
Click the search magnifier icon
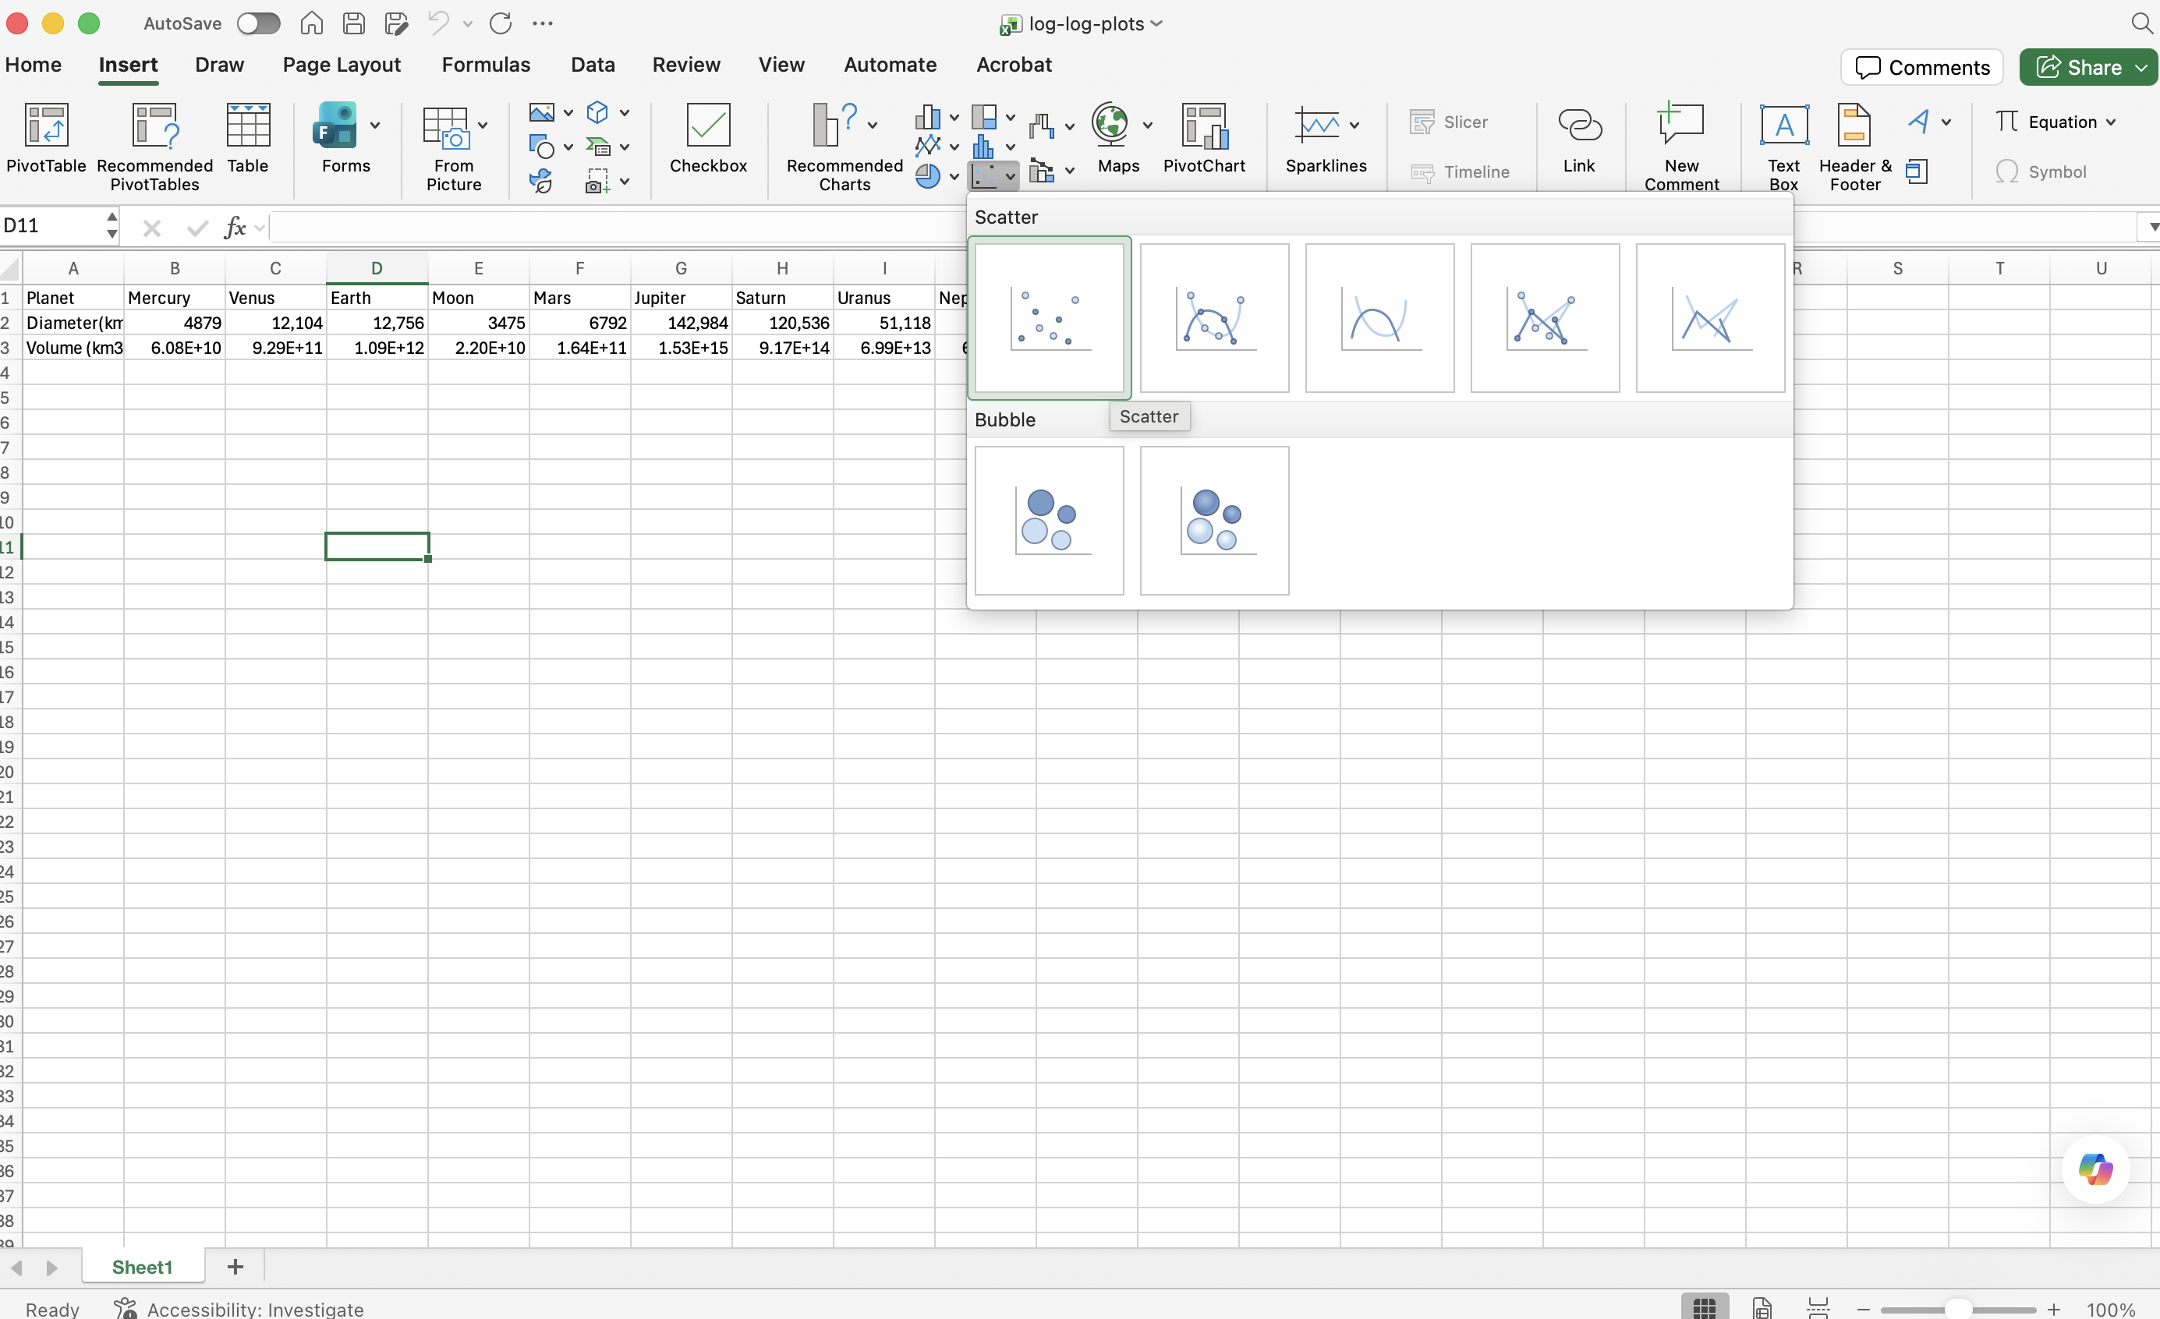tap(2141, 23)
